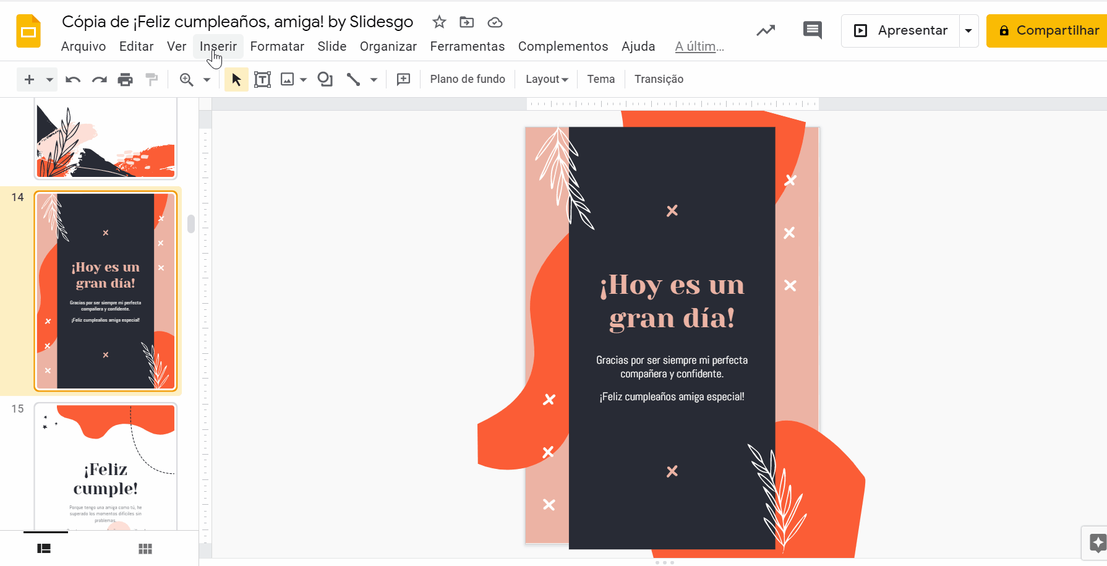This screenshot has height=566, width=1107.
Task: Switch to grid view
Action: [x=145, y=549]
